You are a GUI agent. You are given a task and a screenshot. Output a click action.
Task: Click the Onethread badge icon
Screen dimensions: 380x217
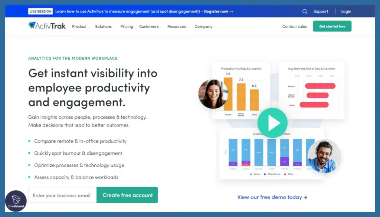pyautogui.click(x=16, y=201)
